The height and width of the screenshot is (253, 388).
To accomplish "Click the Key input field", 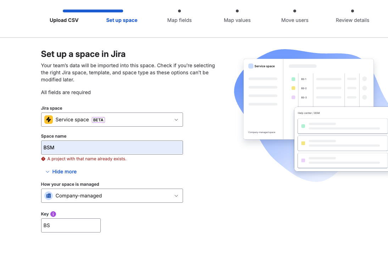I will [x=71, y=225].
